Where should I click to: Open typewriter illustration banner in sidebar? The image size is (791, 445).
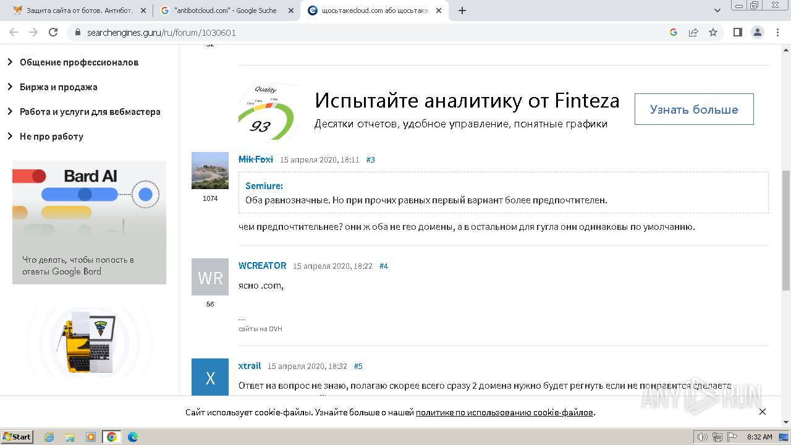click(89, 341)
